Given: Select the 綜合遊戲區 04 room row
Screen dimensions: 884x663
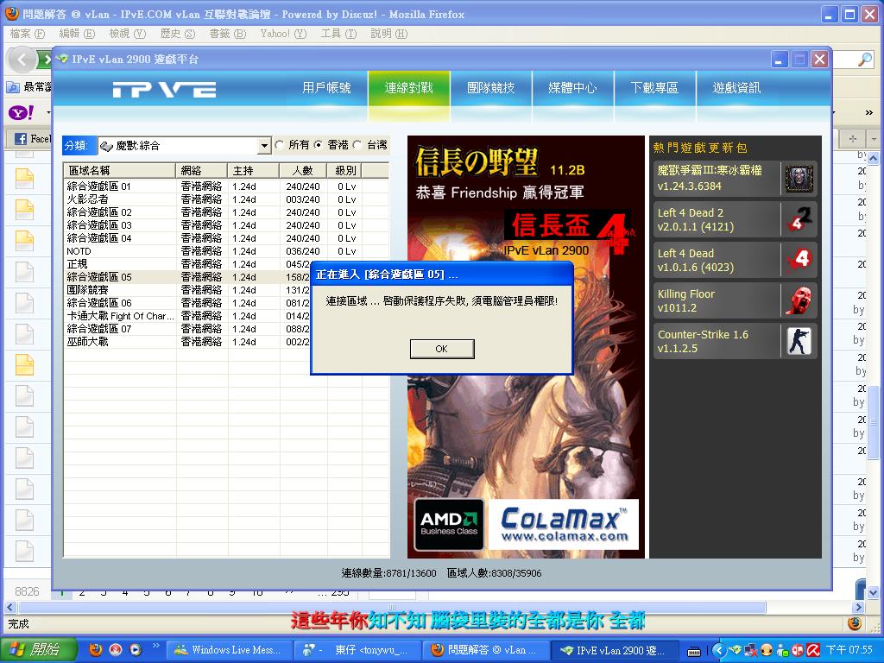Looking at the screenshot, I should (x=225, y=238).
